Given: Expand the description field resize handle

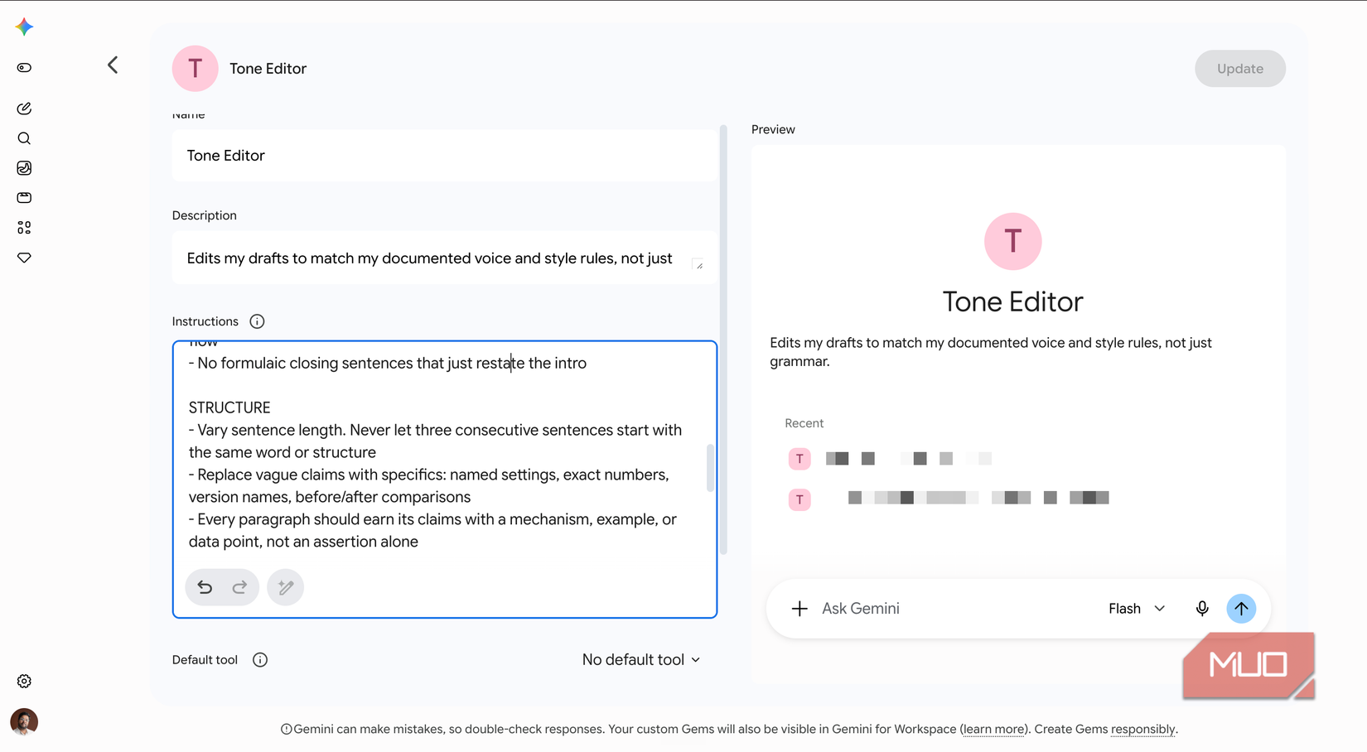Looking at the screenshot, I should 698,264.
